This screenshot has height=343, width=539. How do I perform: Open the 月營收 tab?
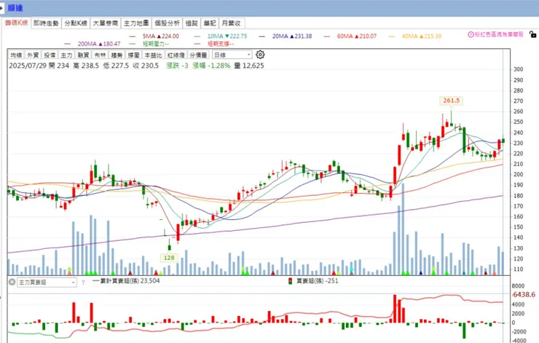[x=232, y=23]
